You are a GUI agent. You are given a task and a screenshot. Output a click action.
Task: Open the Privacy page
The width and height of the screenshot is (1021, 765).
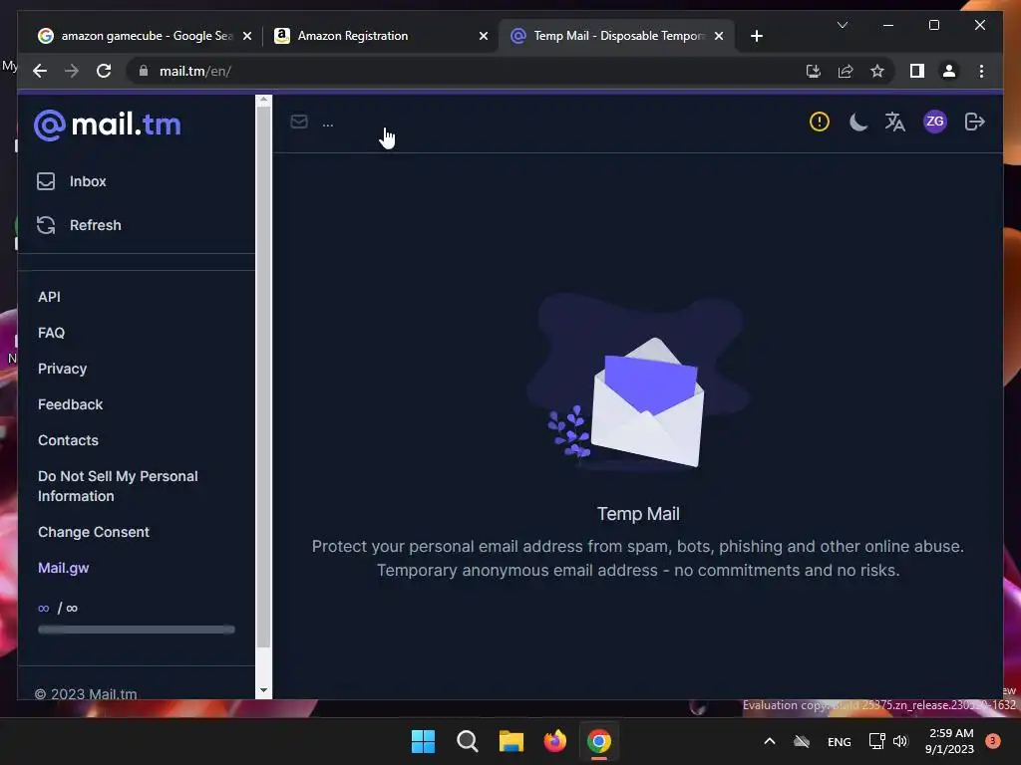pyautogui.click(x=62, y=369)
